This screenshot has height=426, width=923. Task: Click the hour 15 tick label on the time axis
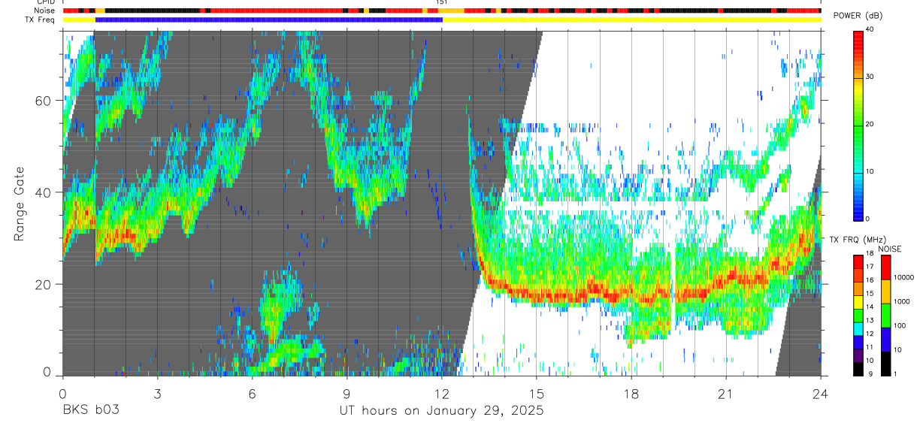(x=536, y=393)
